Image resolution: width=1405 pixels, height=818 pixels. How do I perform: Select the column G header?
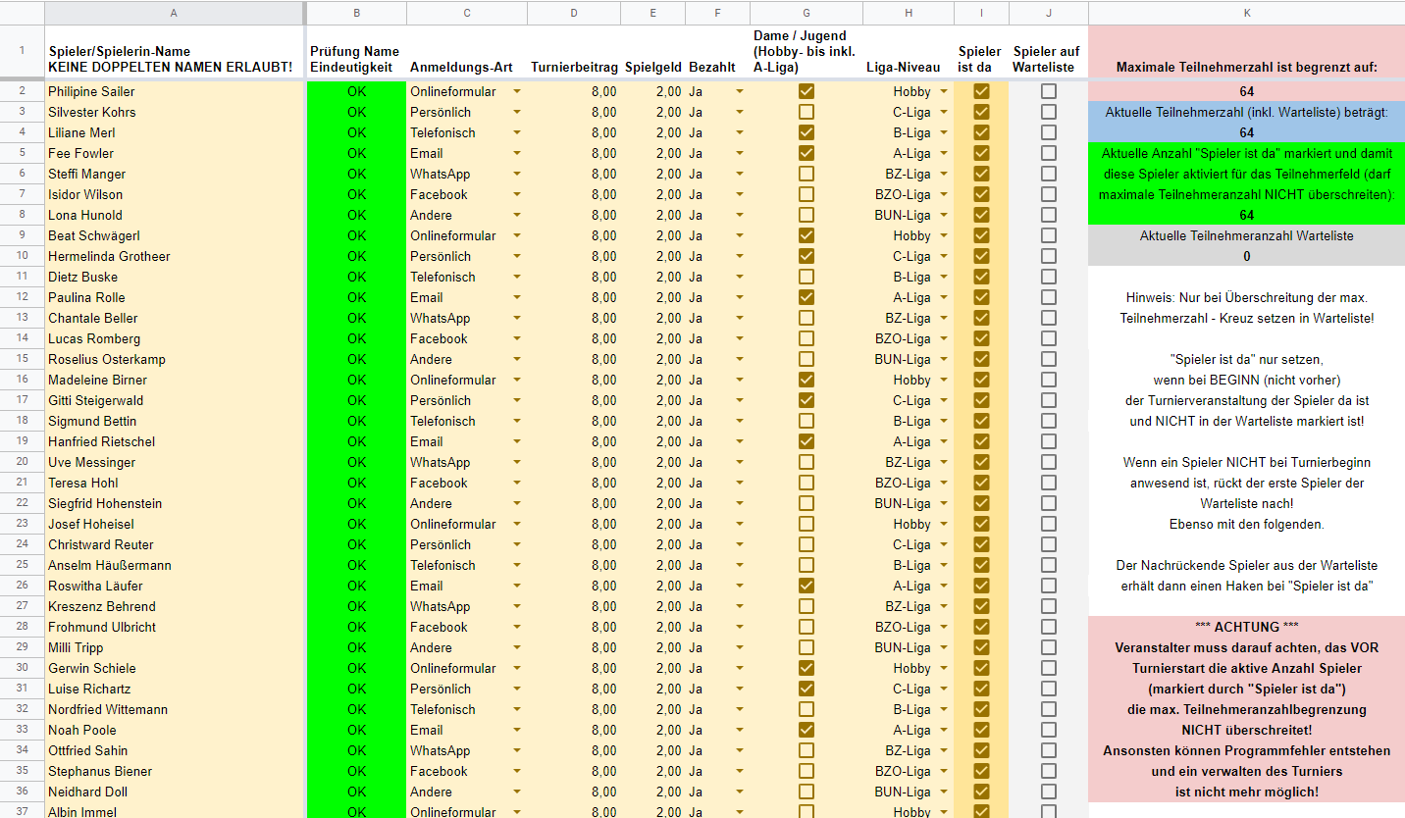click(807, 13)
